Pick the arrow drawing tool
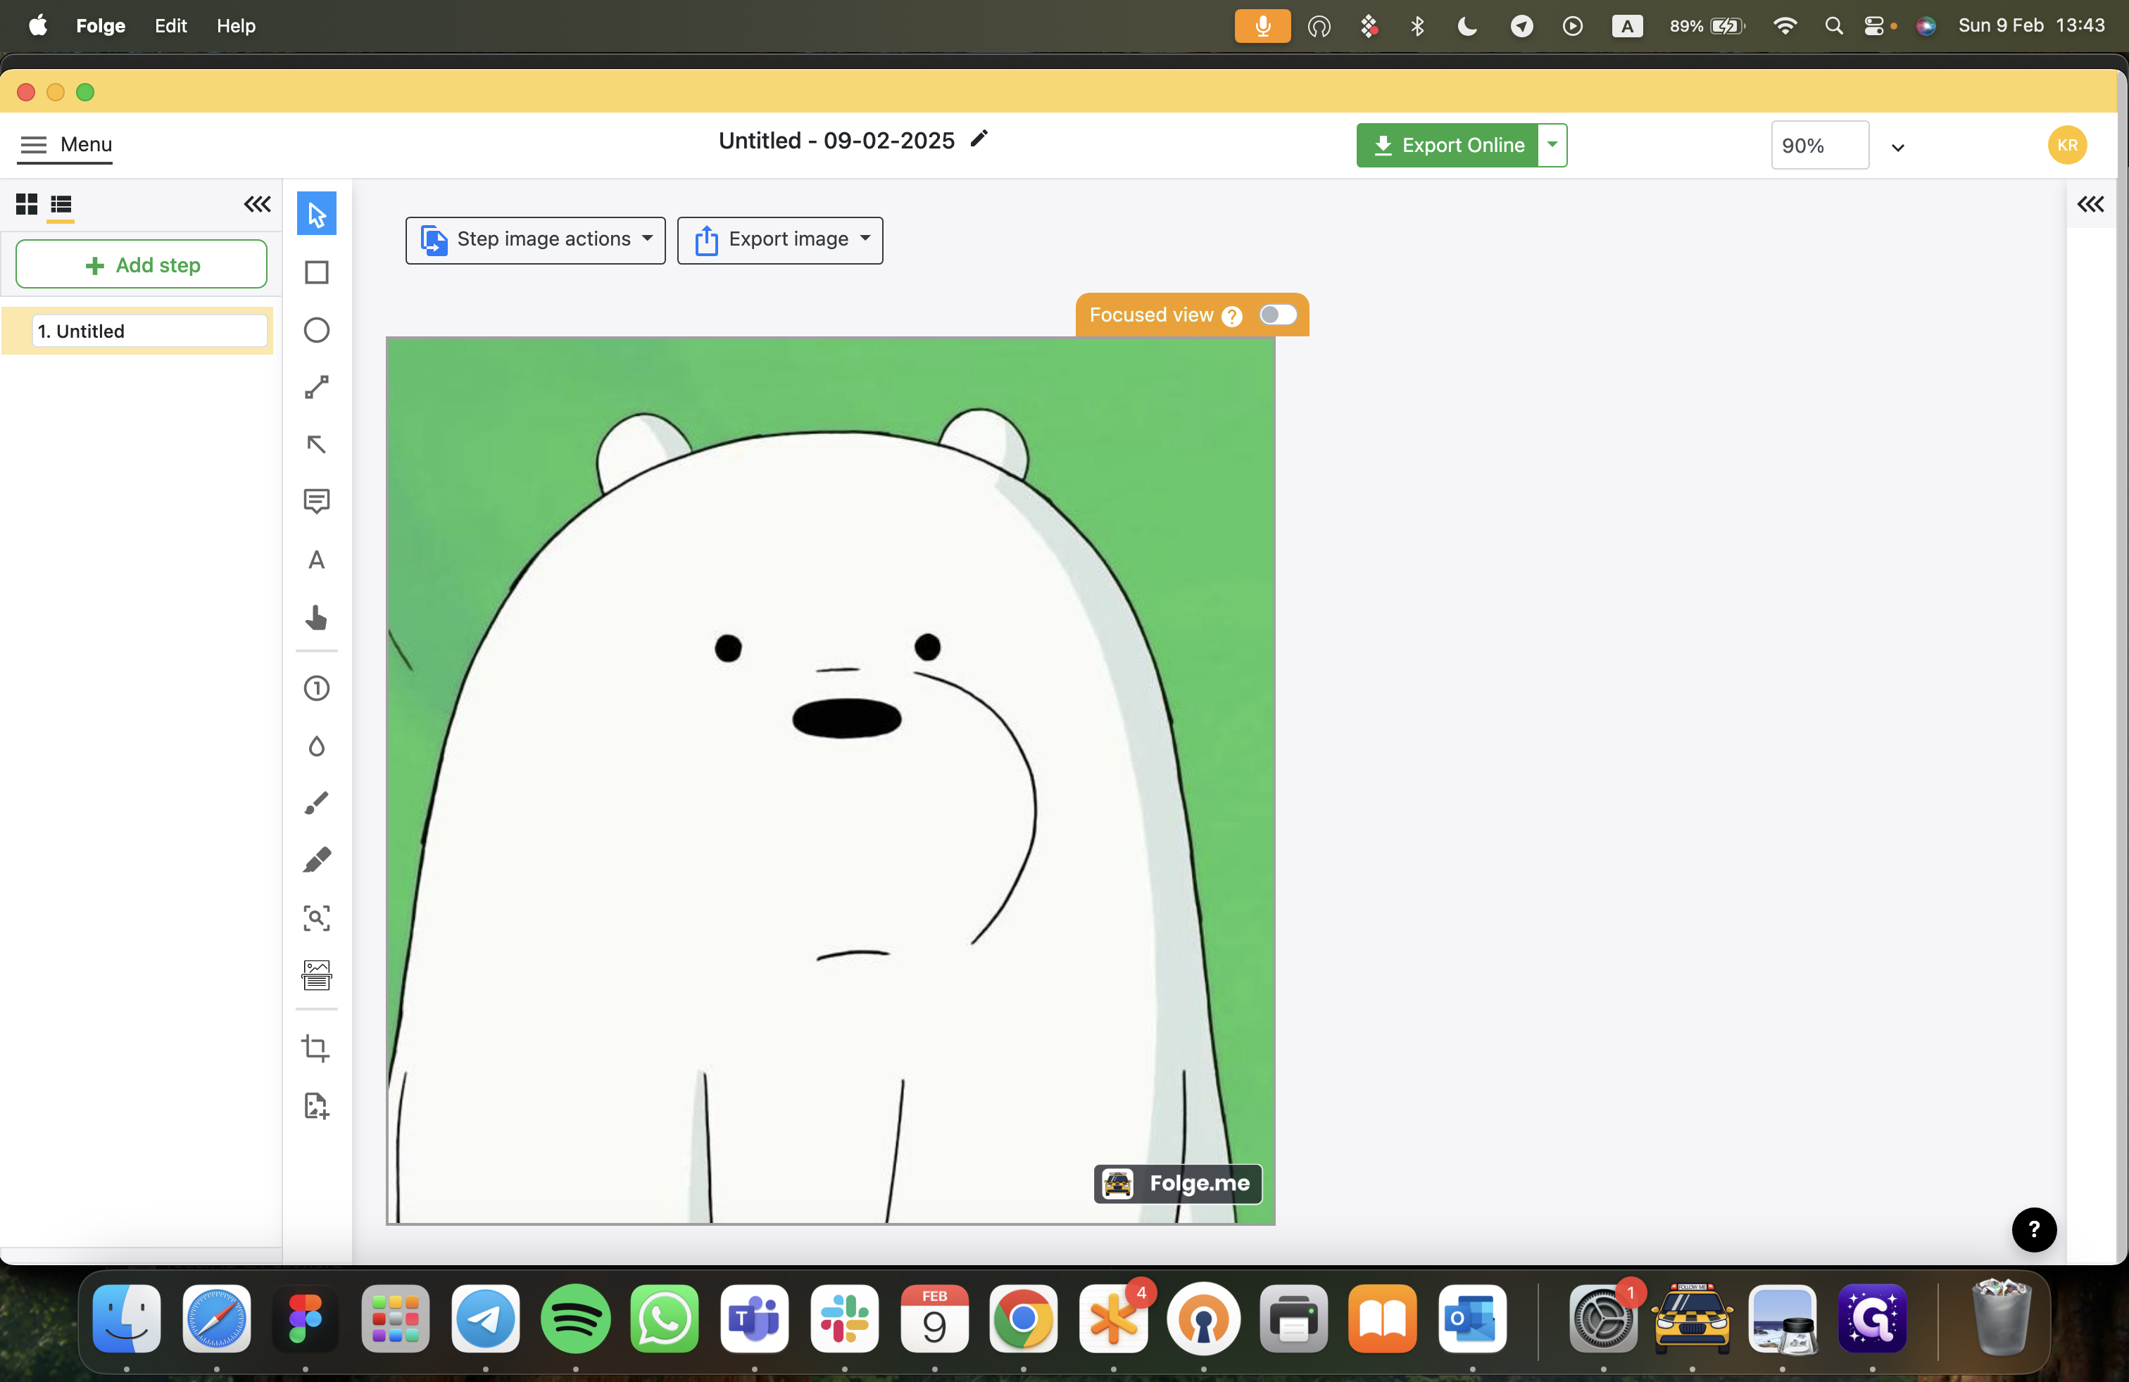The height and width of the screenshot is (1382, 2129). click(317, 444)
